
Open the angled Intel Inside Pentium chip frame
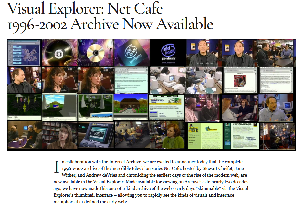point(132,53)
